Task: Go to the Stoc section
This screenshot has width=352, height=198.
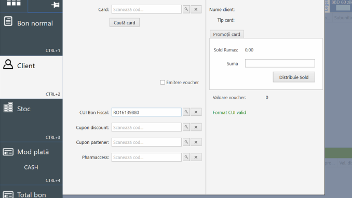Action: [x=31, y=120]
